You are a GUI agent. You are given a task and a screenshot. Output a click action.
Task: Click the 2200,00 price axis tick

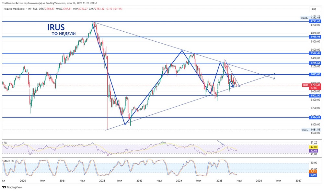316,108
